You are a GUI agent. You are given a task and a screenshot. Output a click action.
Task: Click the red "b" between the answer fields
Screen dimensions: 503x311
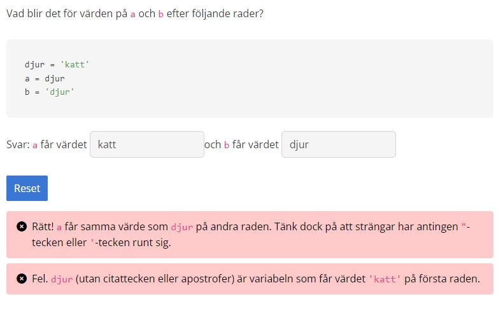point(227,145)
